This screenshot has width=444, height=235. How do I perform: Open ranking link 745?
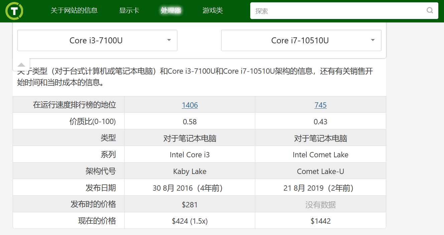[x=320, y=105]
